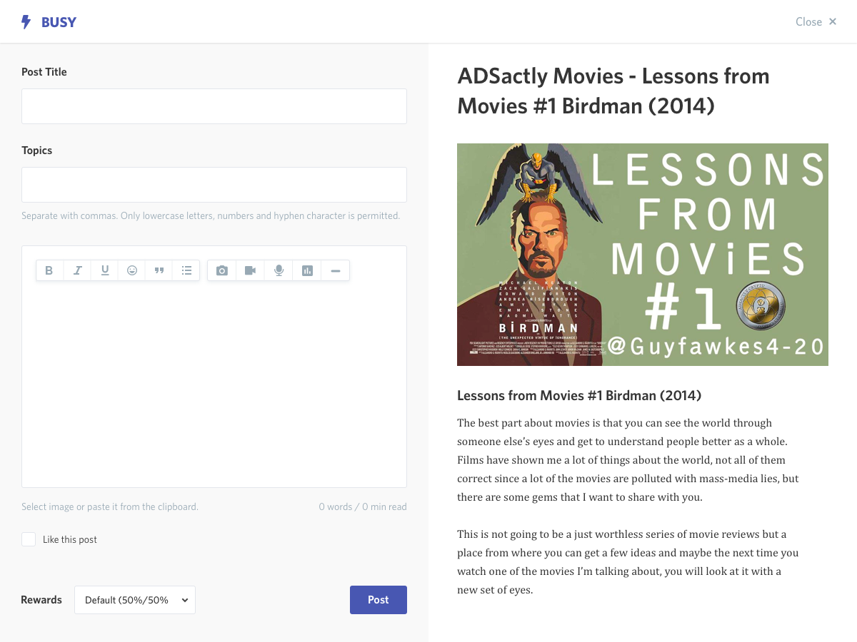Viewport: 857px width, 642px height.
Task: Click the '0 words / 0 min read' counter
Action: 363,506
